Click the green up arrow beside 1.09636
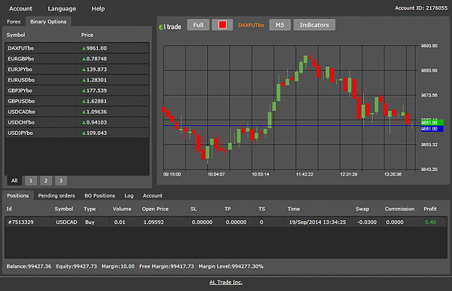Screen dimensions: 452x291 [84, 112]
